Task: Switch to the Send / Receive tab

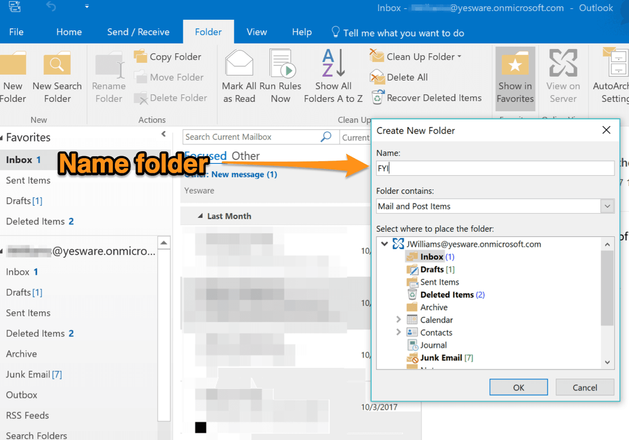Action: [x=138, y=32]
